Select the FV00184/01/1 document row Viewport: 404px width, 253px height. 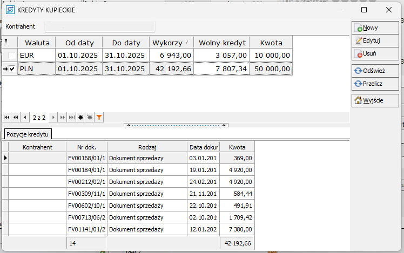click(x=86, y=170)
